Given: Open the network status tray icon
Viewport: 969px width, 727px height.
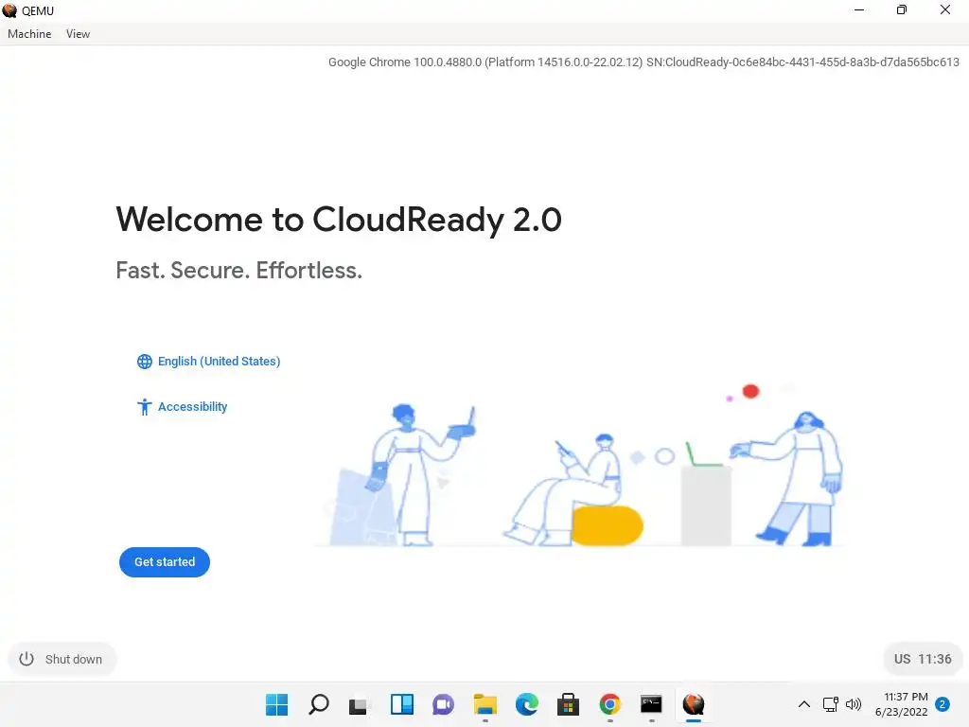Looking at the screenshot, I should click(831, 704).
